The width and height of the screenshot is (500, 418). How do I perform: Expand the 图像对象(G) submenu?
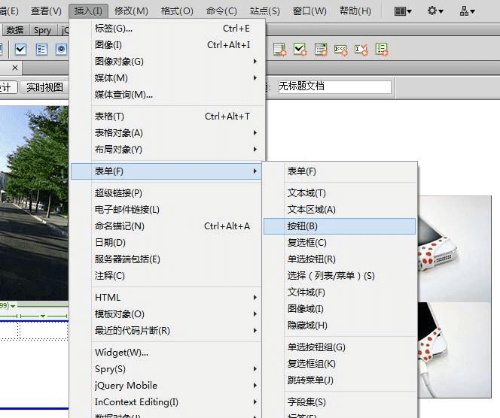(255, 61)
